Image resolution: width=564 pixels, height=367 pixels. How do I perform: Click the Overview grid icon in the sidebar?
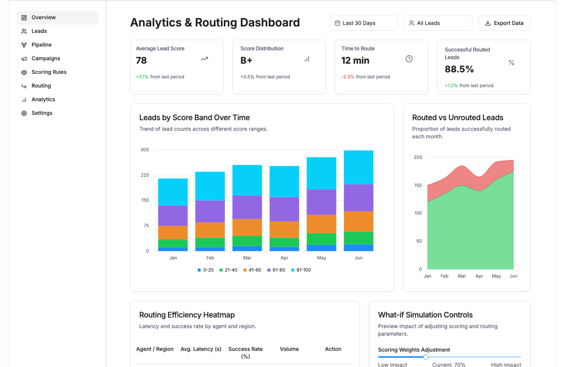[24, 18]
